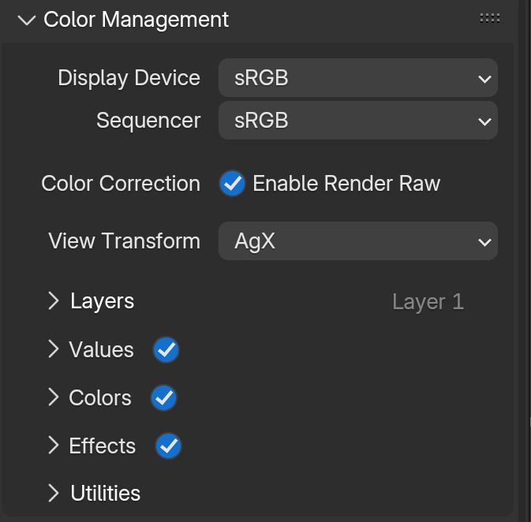Click the Enable Render Raw label text
The image size is (531, 522).
[346, 184]
